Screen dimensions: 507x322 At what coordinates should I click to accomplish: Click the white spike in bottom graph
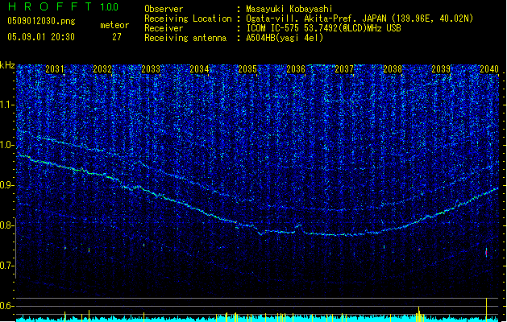[x=486, y=308]
